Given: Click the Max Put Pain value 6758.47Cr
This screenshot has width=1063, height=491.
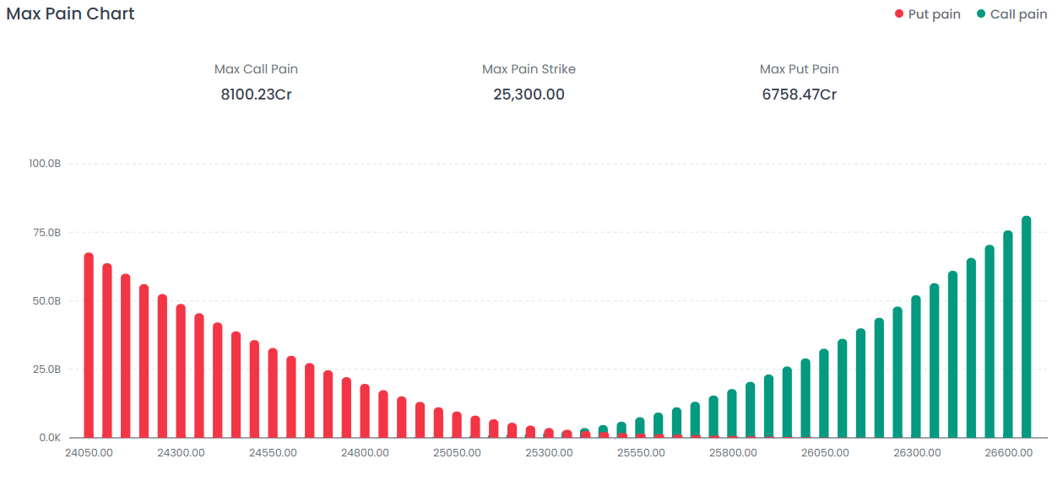Looking at the screenshot, I should pyautogui.click(x=799, y=94).
